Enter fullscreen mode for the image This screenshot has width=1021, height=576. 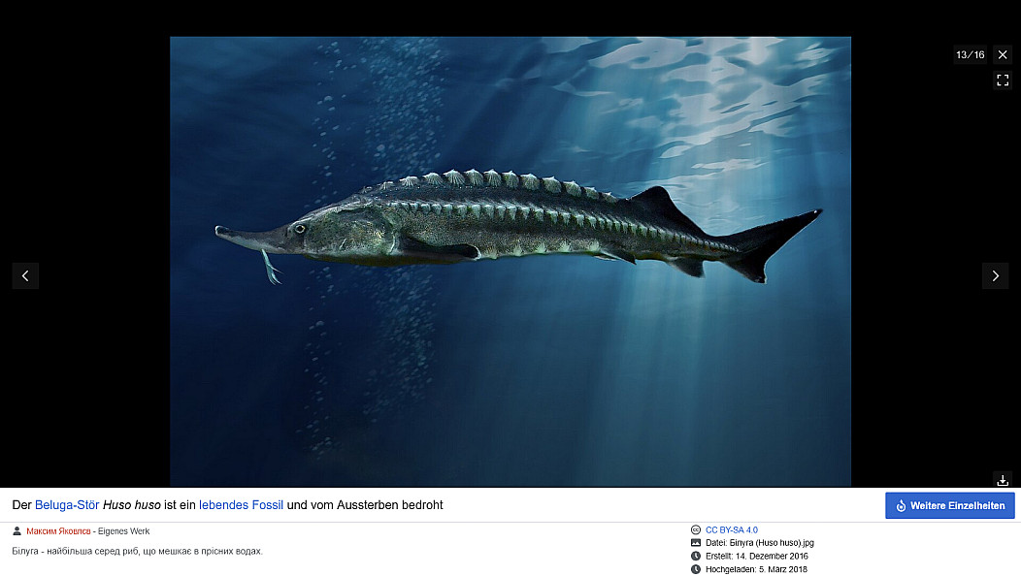(x=1003, y=80)
